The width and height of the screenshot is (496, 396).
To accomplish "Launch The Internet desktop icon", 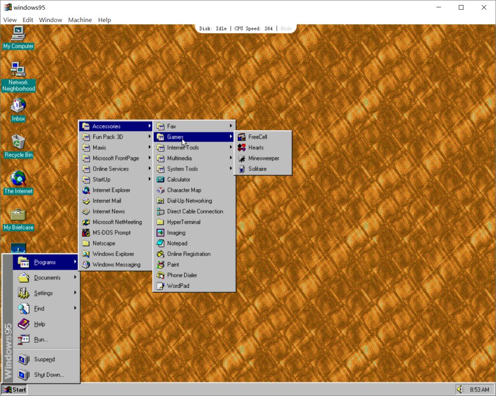I will pos(17,180).
